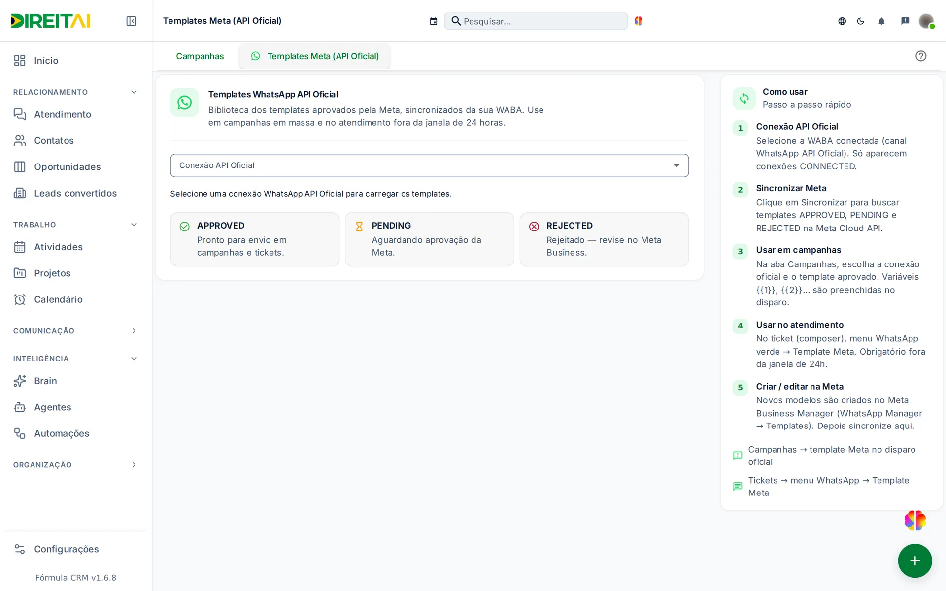Collapse the sidebar with the panel icon
946x591 pixels.
(x=131, y=21)
